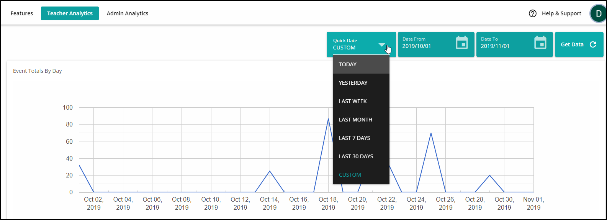Click the chart peak near Oct 25

click(431, 133)
